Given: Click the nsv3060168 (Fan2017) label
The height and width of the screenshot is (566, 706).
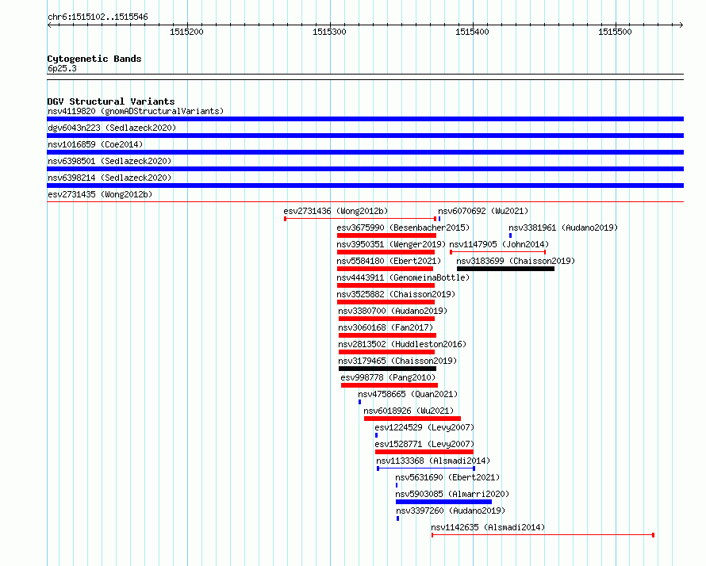Looking at the screenshot, I should click(x=386, y=327).
